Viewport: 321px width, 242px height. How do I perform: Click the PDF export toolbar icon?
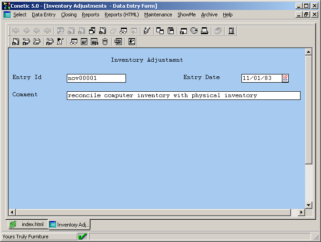tap(118, 42)
